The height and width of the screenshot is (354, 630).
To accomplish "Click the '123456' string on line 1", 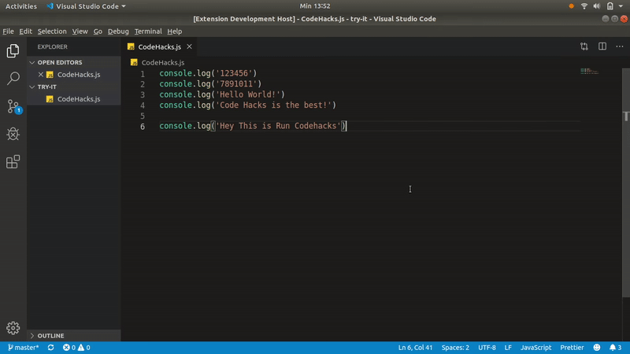I will point(234,73).
